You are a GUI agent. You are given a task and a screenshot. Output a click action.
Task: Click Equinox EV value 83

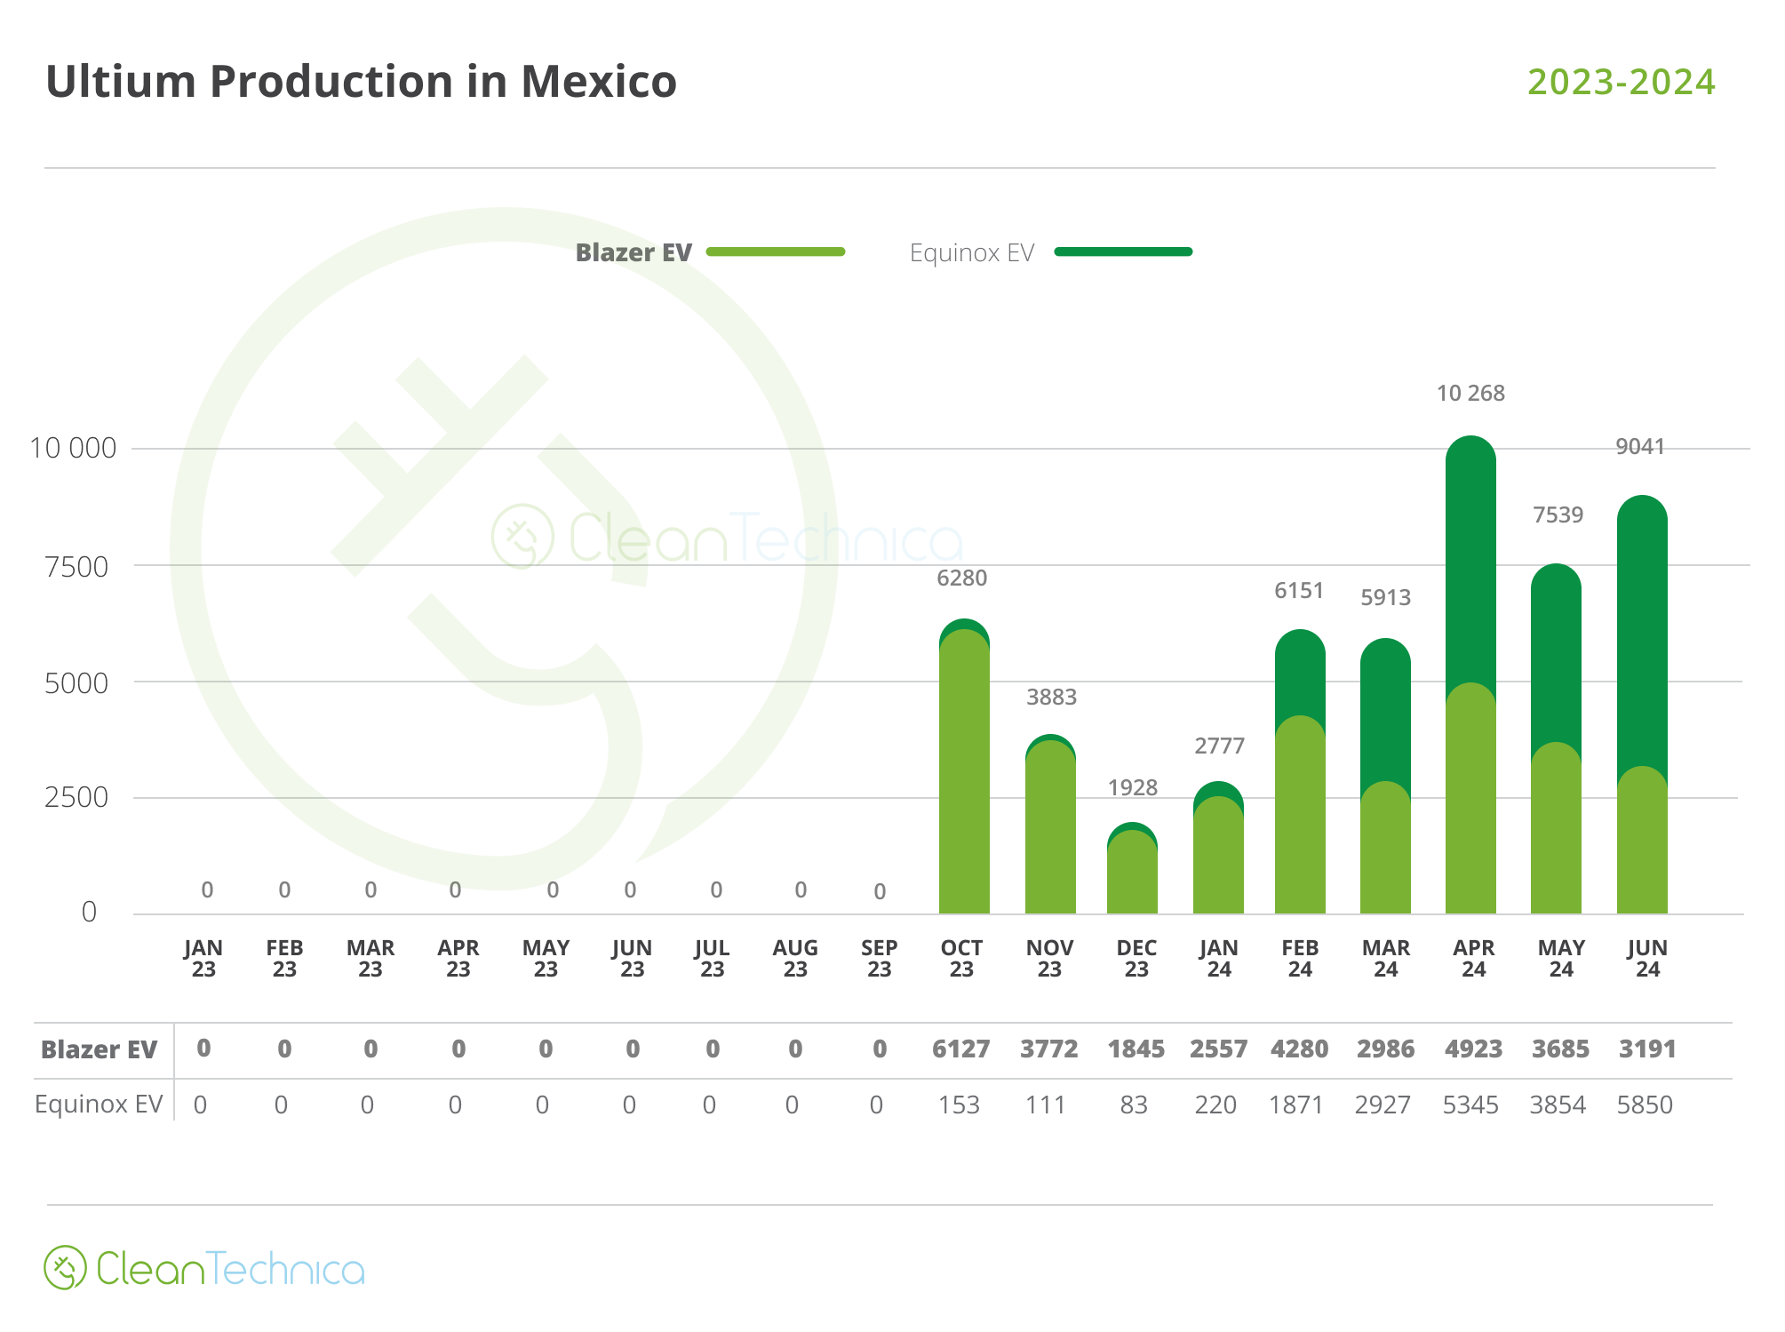pyautogui.click(x=1134, y=1105)
